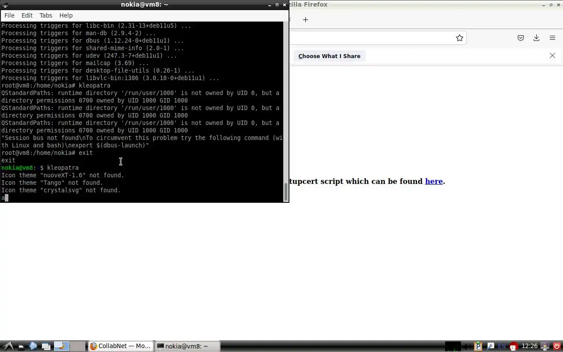563x352 pixels.
Task: Launch the file manager from the taskbar
Action: (x=21, y=346)
